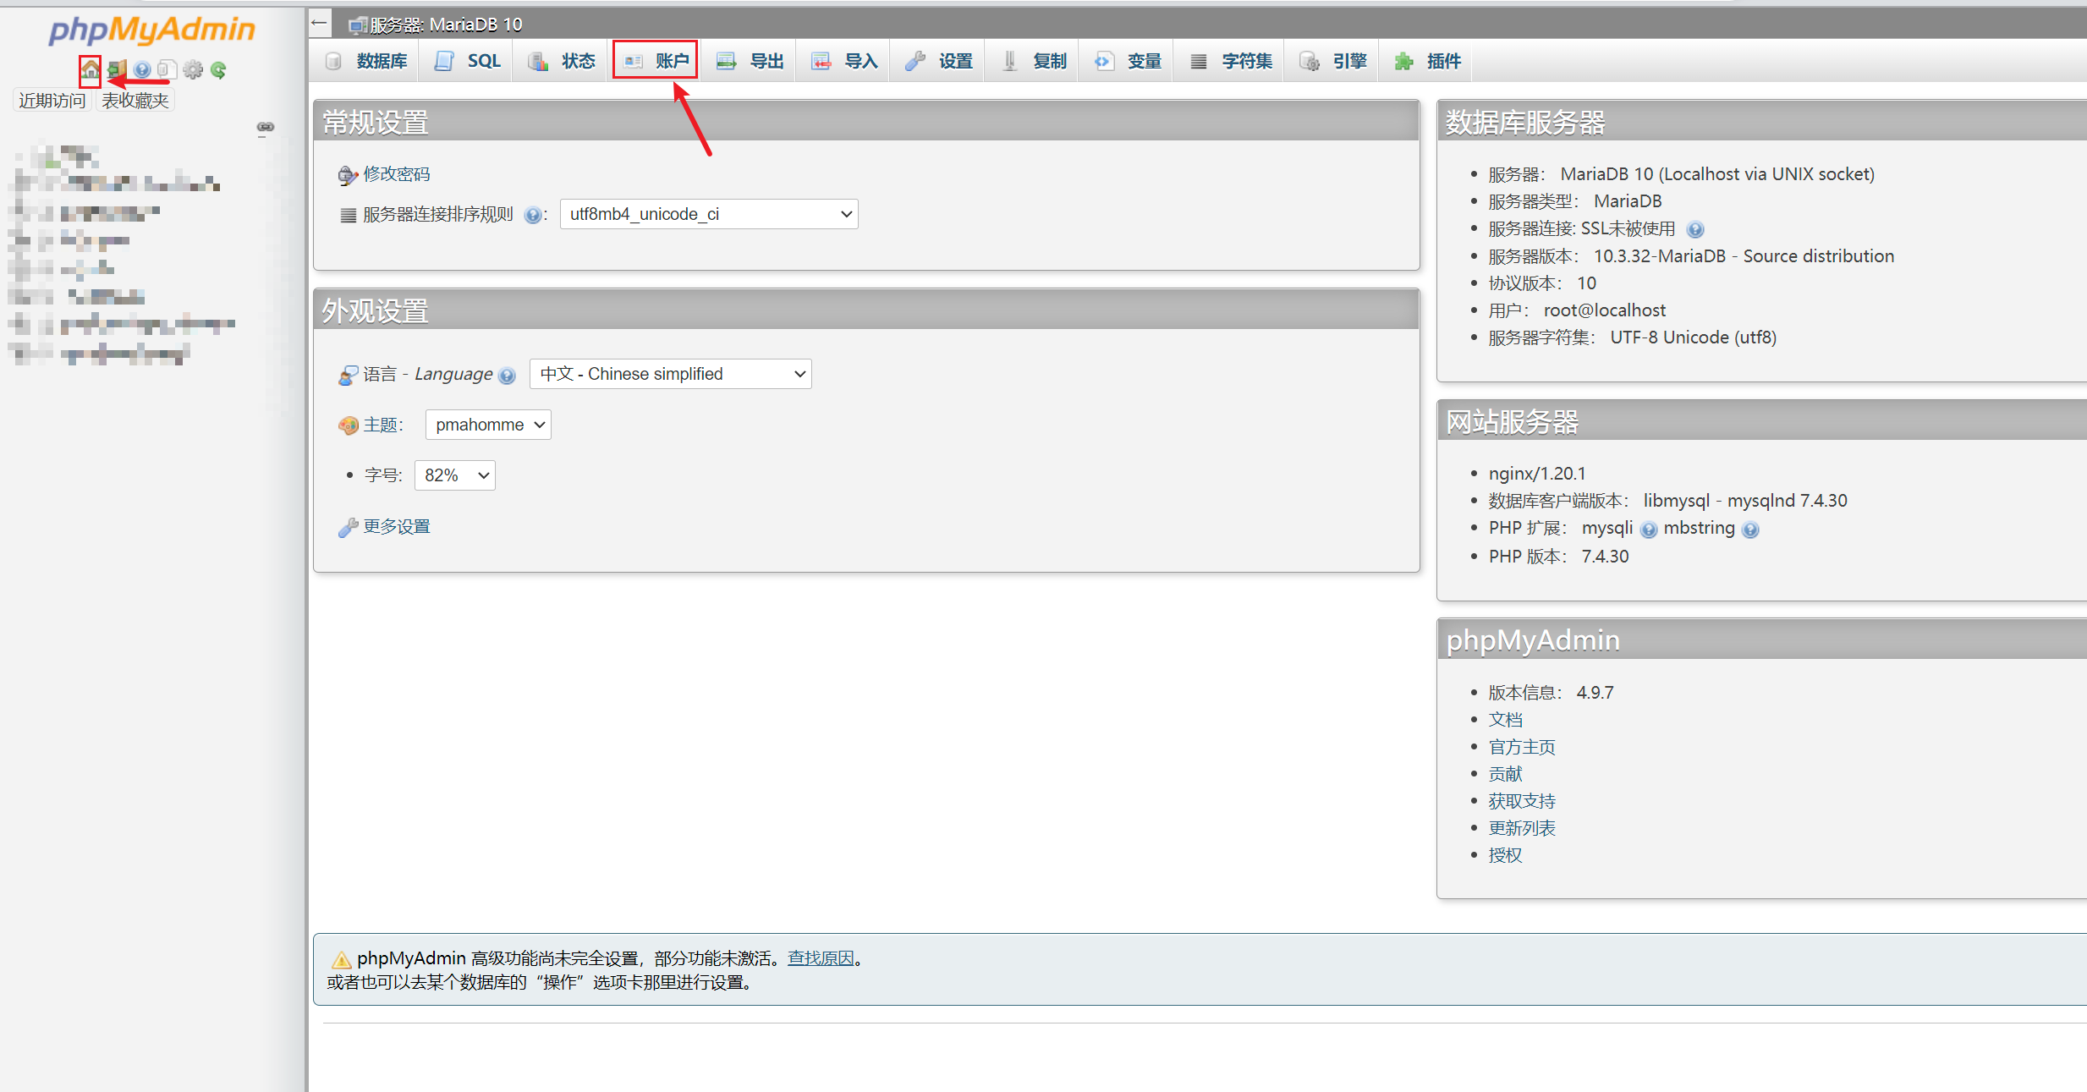
Task: Switch to the SQL tab
Action: (x=466, y=61)
